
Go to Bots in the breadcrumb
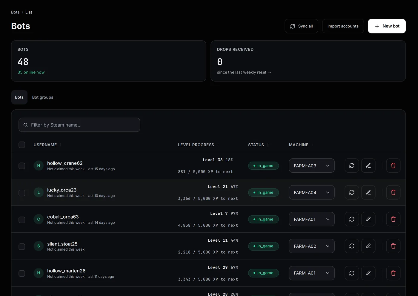tap(15, 12)
